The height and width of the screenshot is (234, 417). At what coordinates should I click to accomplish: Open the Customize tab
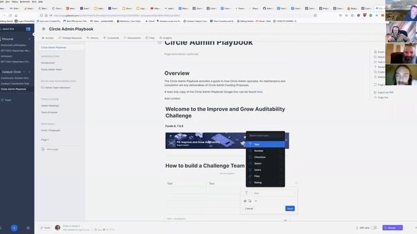[x=111, y=38]
